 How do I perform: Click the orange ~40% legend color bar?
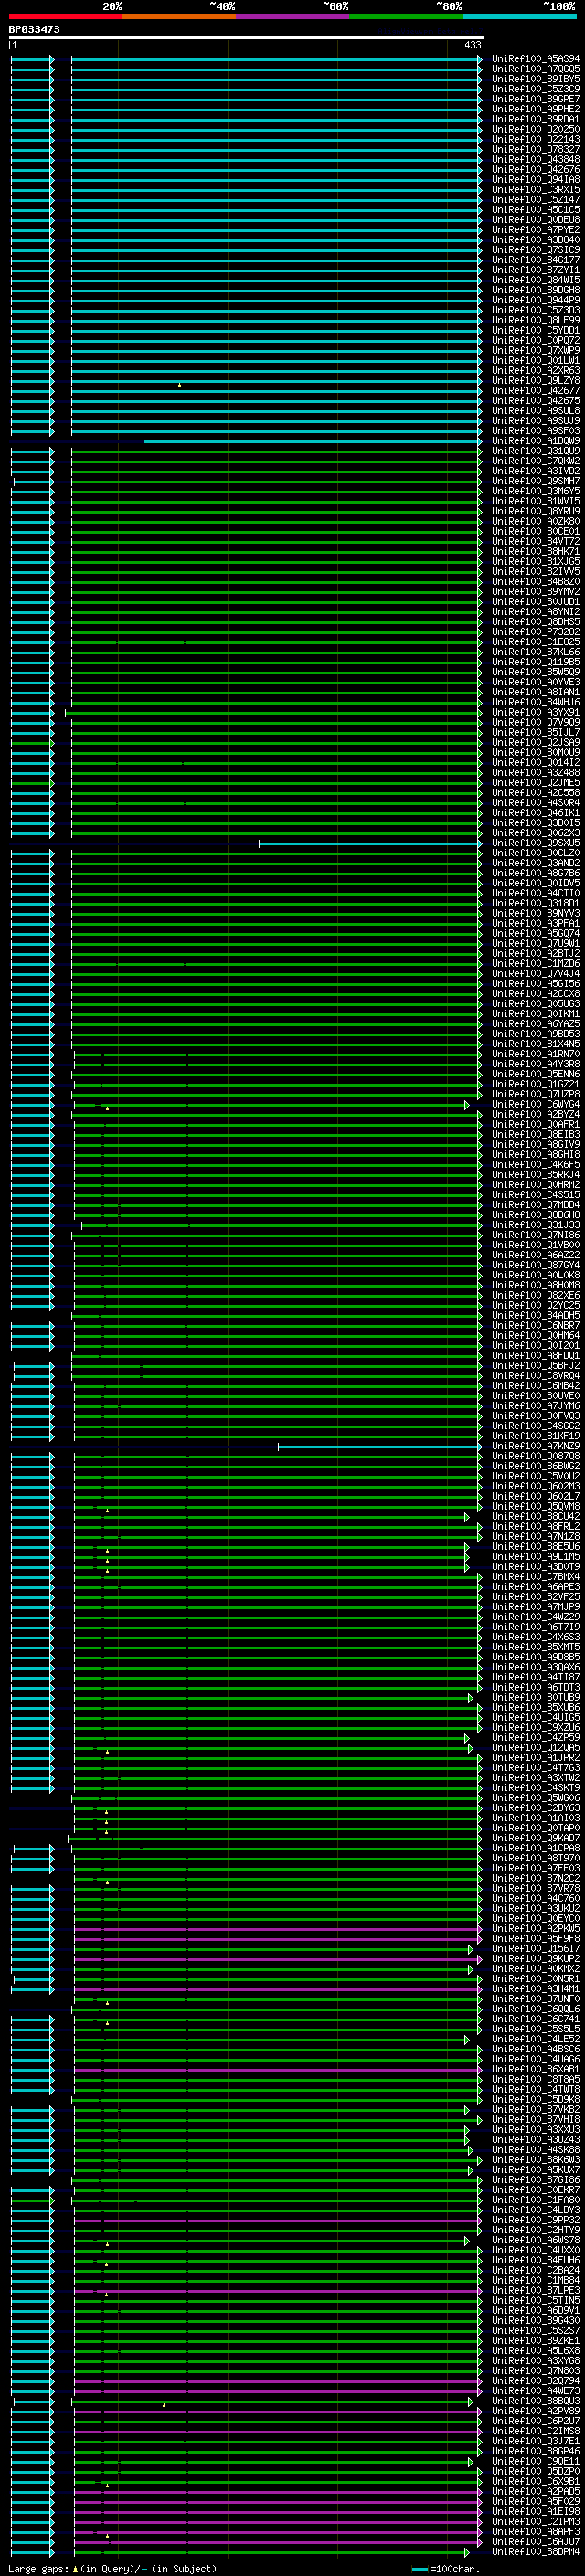(178, 17)
